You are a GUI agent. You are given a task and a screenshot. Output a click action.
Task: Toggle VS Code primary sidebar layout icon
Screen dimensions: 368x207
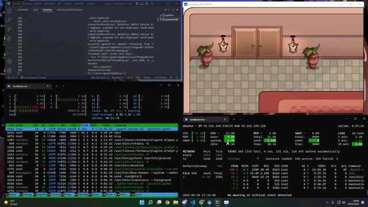pos(137,3)
